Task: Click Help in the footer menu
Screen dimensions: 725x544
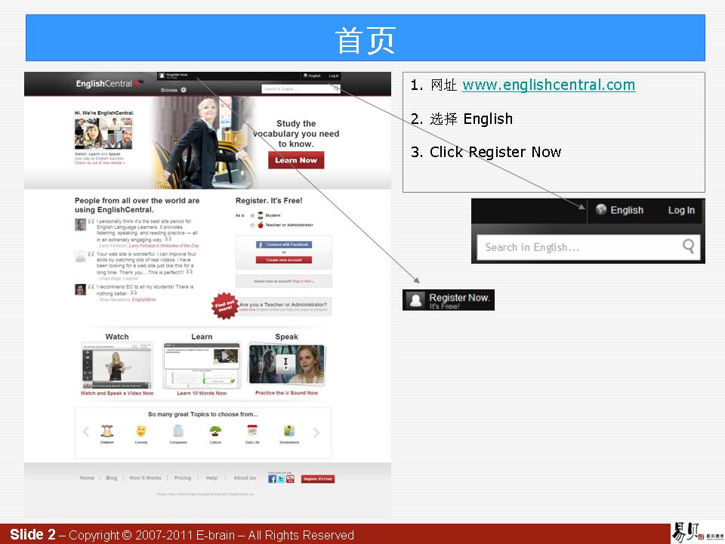Action: (211, 478)
